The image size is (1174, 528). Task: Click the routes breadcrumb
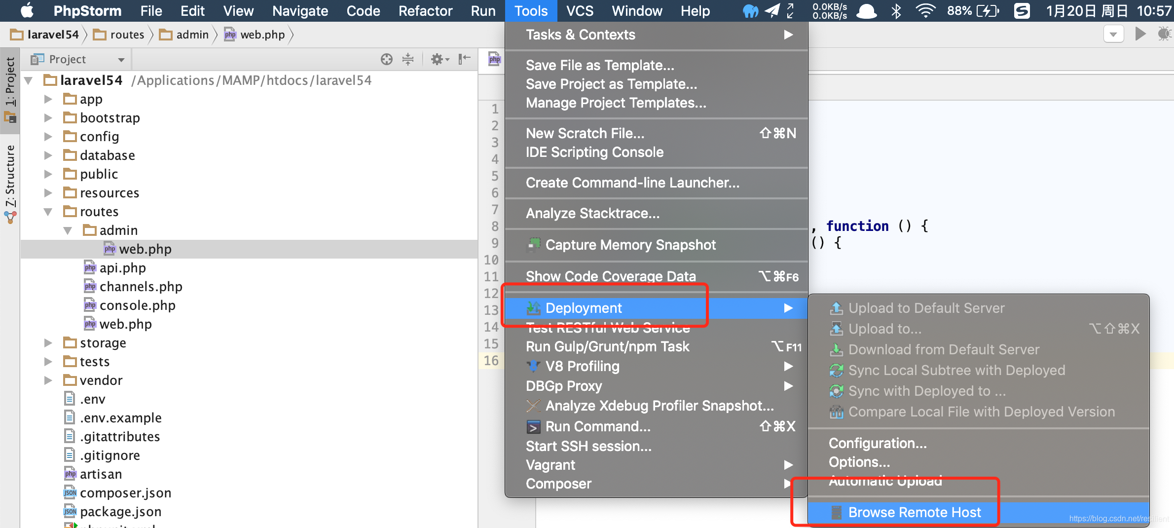(x=119, y=35)
